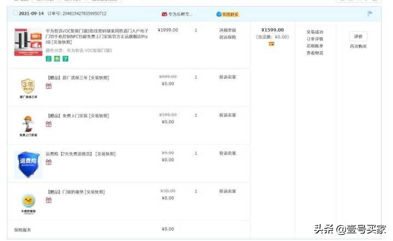Tick the checkbox beside order date 2021-09-14
393x241 pixels.
coord(15,13)
